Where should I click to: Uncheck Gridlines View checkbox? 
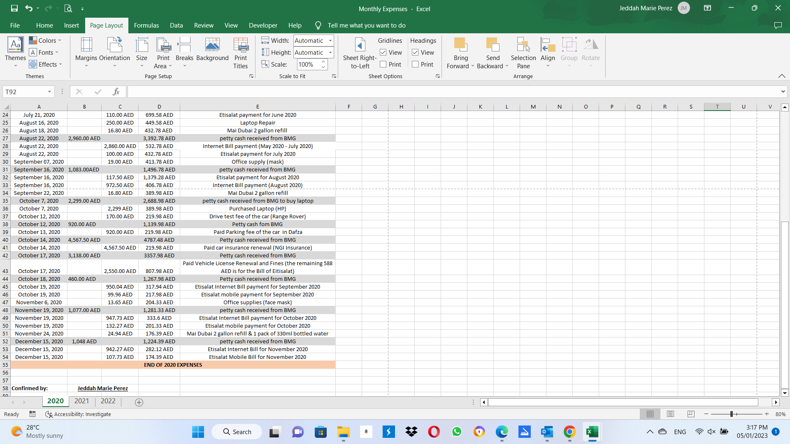coord(383,53)
